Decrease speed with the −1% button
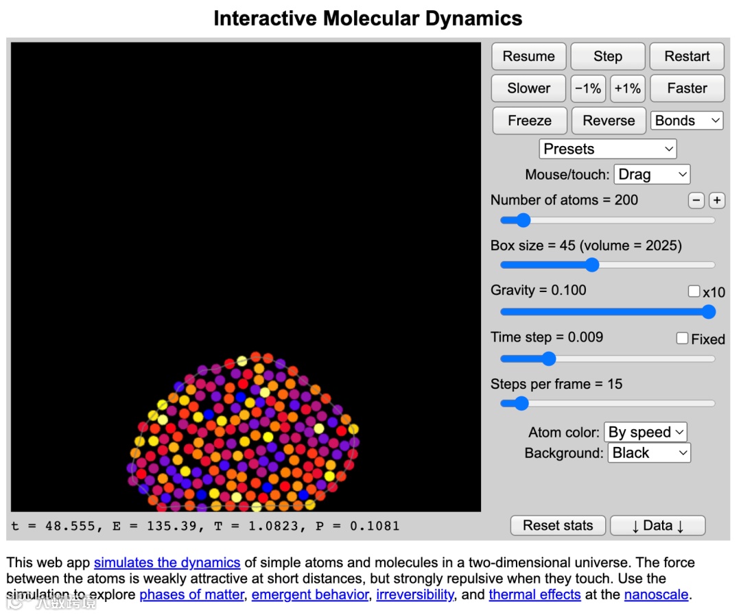 [588, 88]
